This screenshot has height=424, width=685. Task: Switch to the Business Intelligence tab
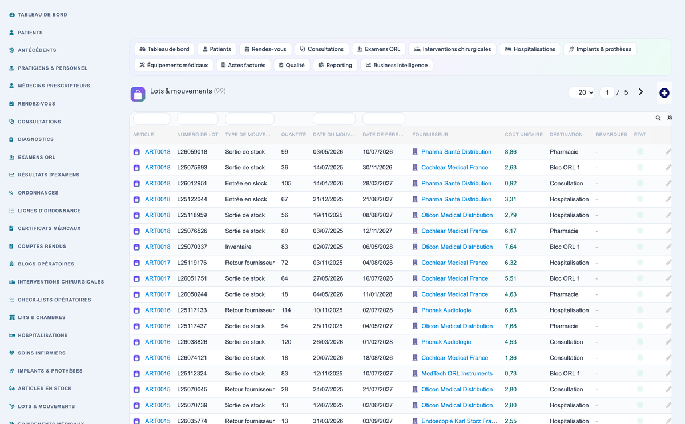pos(397,66)
